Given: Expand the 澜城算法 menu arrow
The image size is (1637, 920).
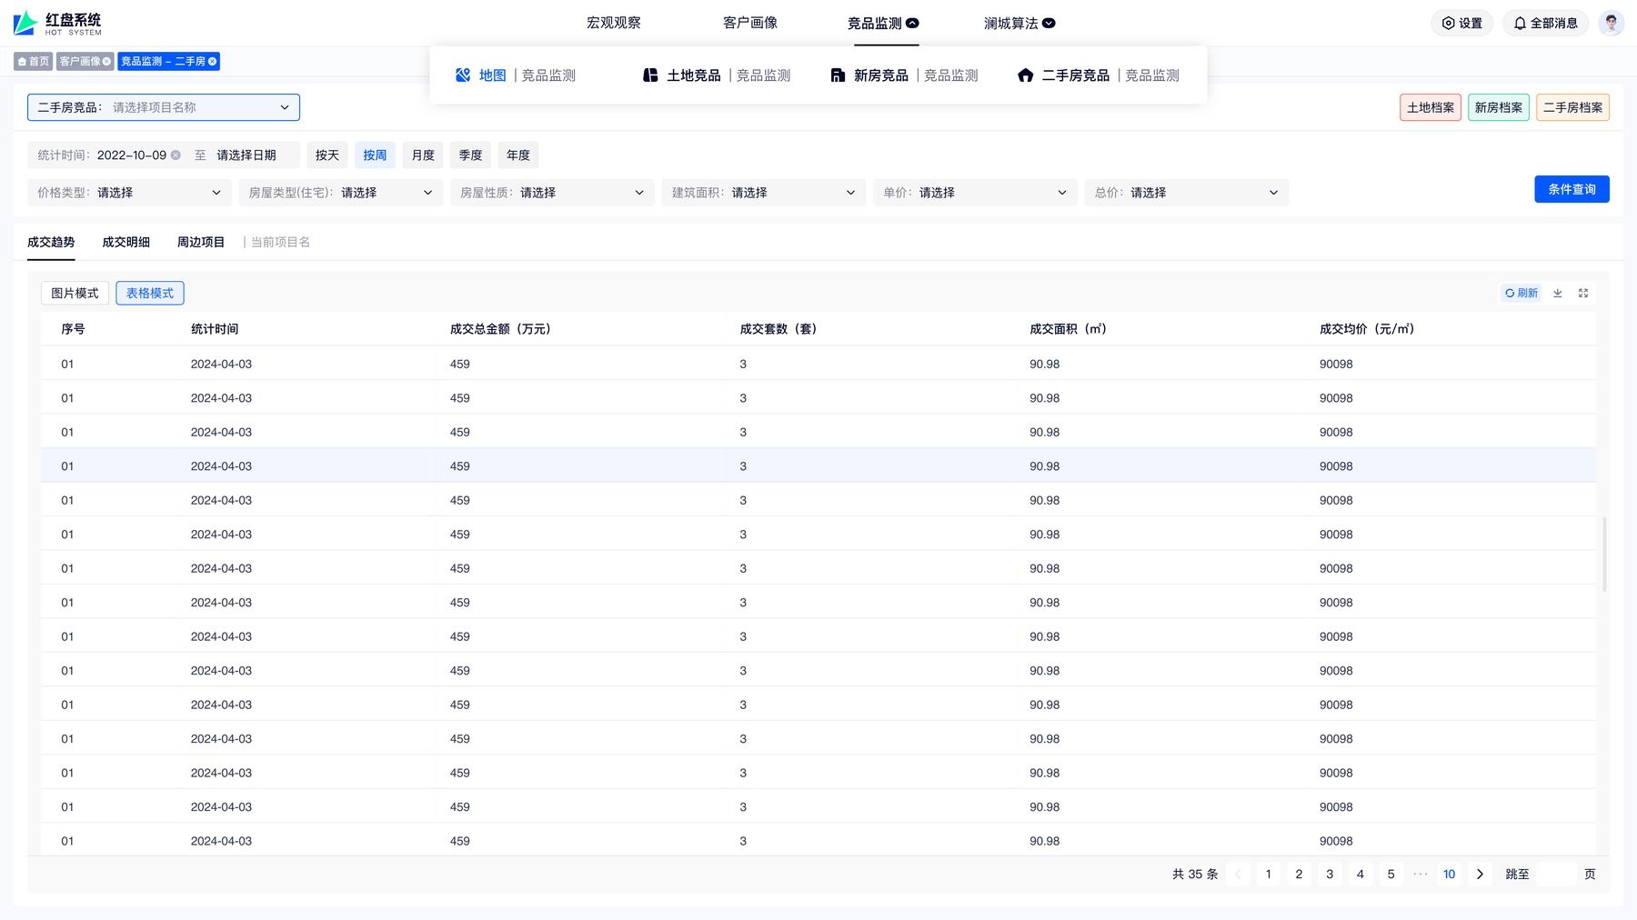Looking at the screenshot, I should pos(1049,24).
